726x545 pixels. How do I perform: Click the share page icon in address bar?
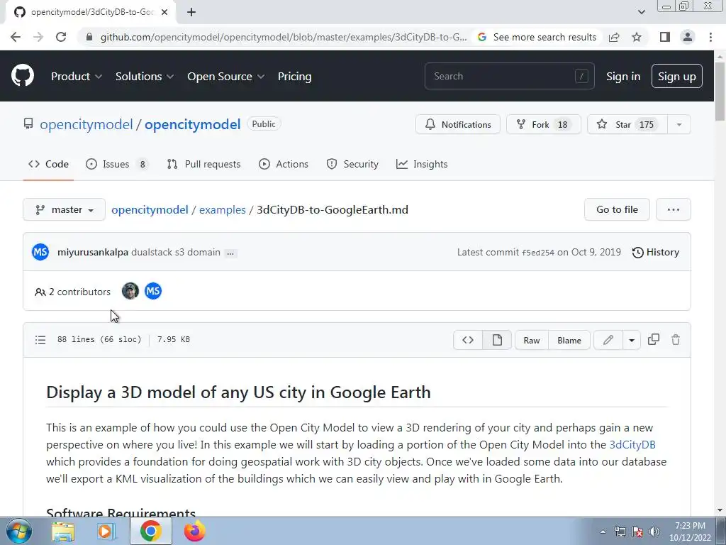coord(614,37)
